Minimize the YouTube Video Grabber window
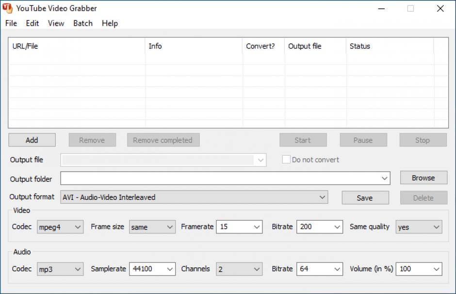Screen dimensions: 456x294 coord(381,8)
